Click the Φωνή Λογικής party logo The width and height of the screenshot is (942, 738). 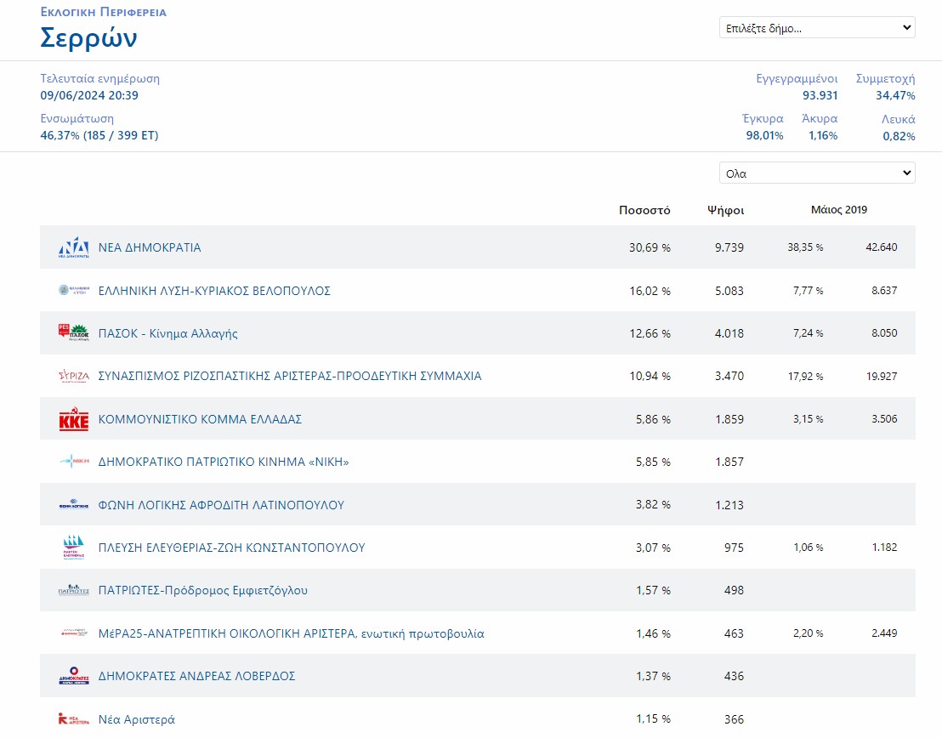73,505
